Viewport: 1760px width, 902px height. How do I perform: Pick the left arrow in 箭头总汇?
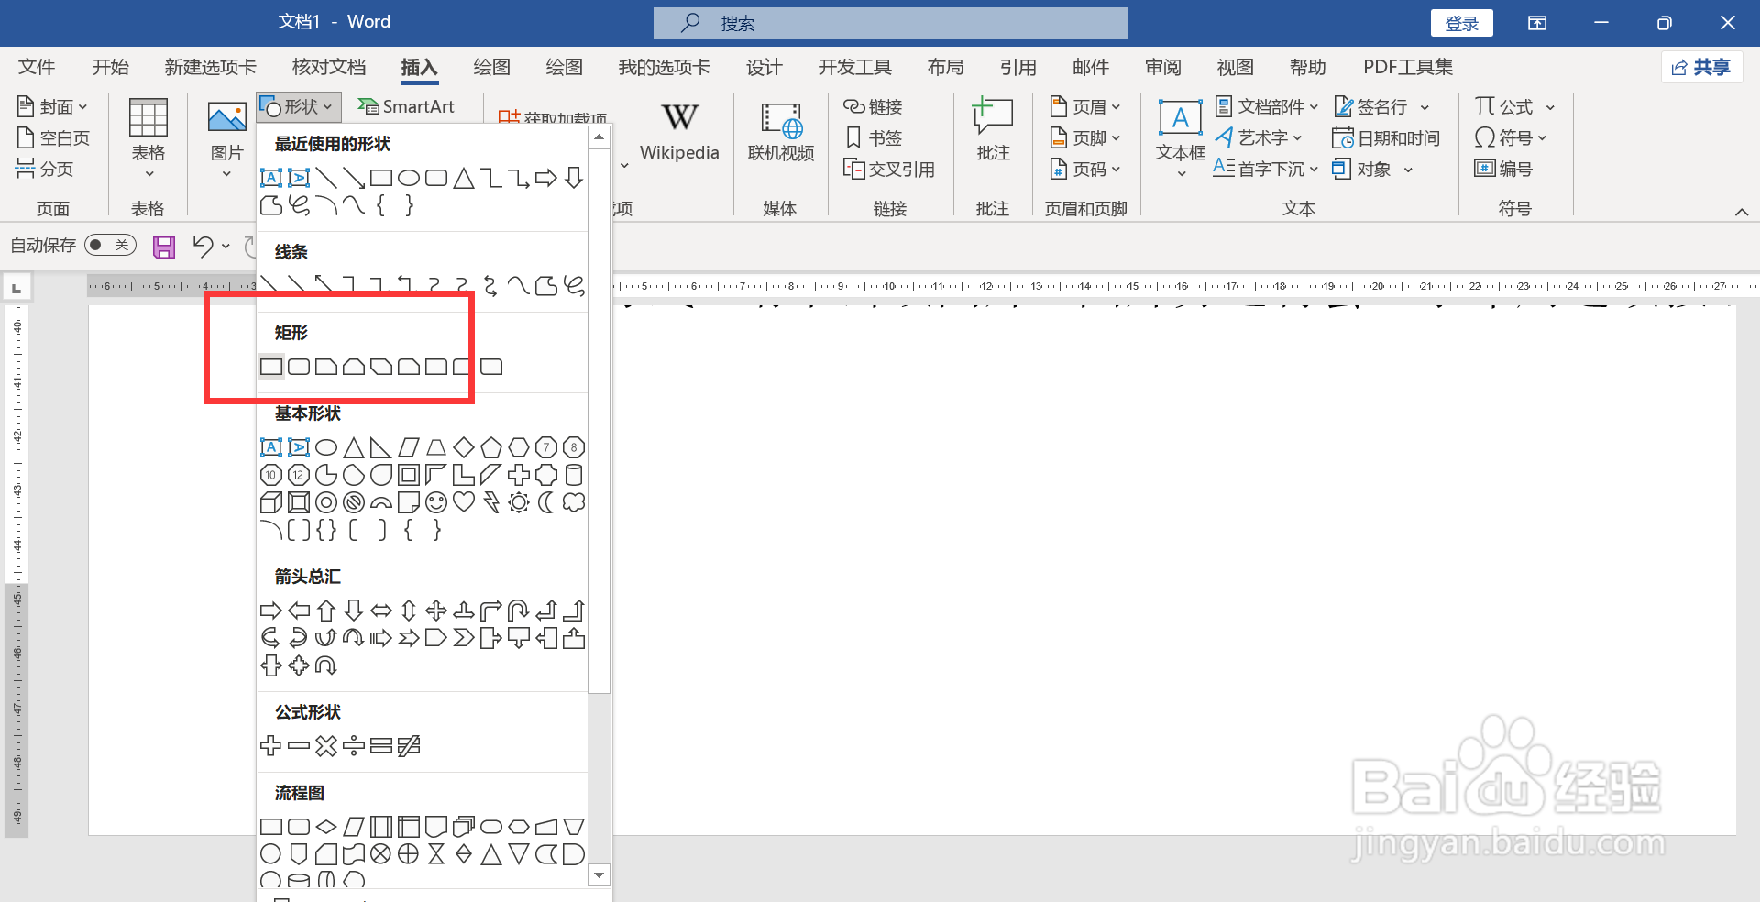point(299,610)
